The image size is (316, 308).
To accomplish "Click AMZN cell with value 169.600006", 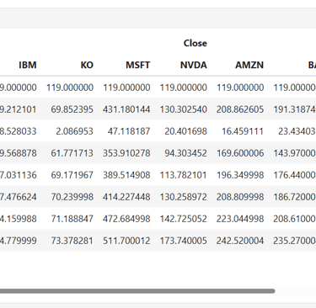I will (240, 153).
